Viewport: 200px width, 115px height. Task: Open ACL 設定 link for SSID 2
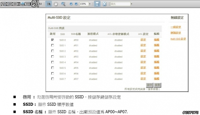pyautogui.click(x=143, y=51)
